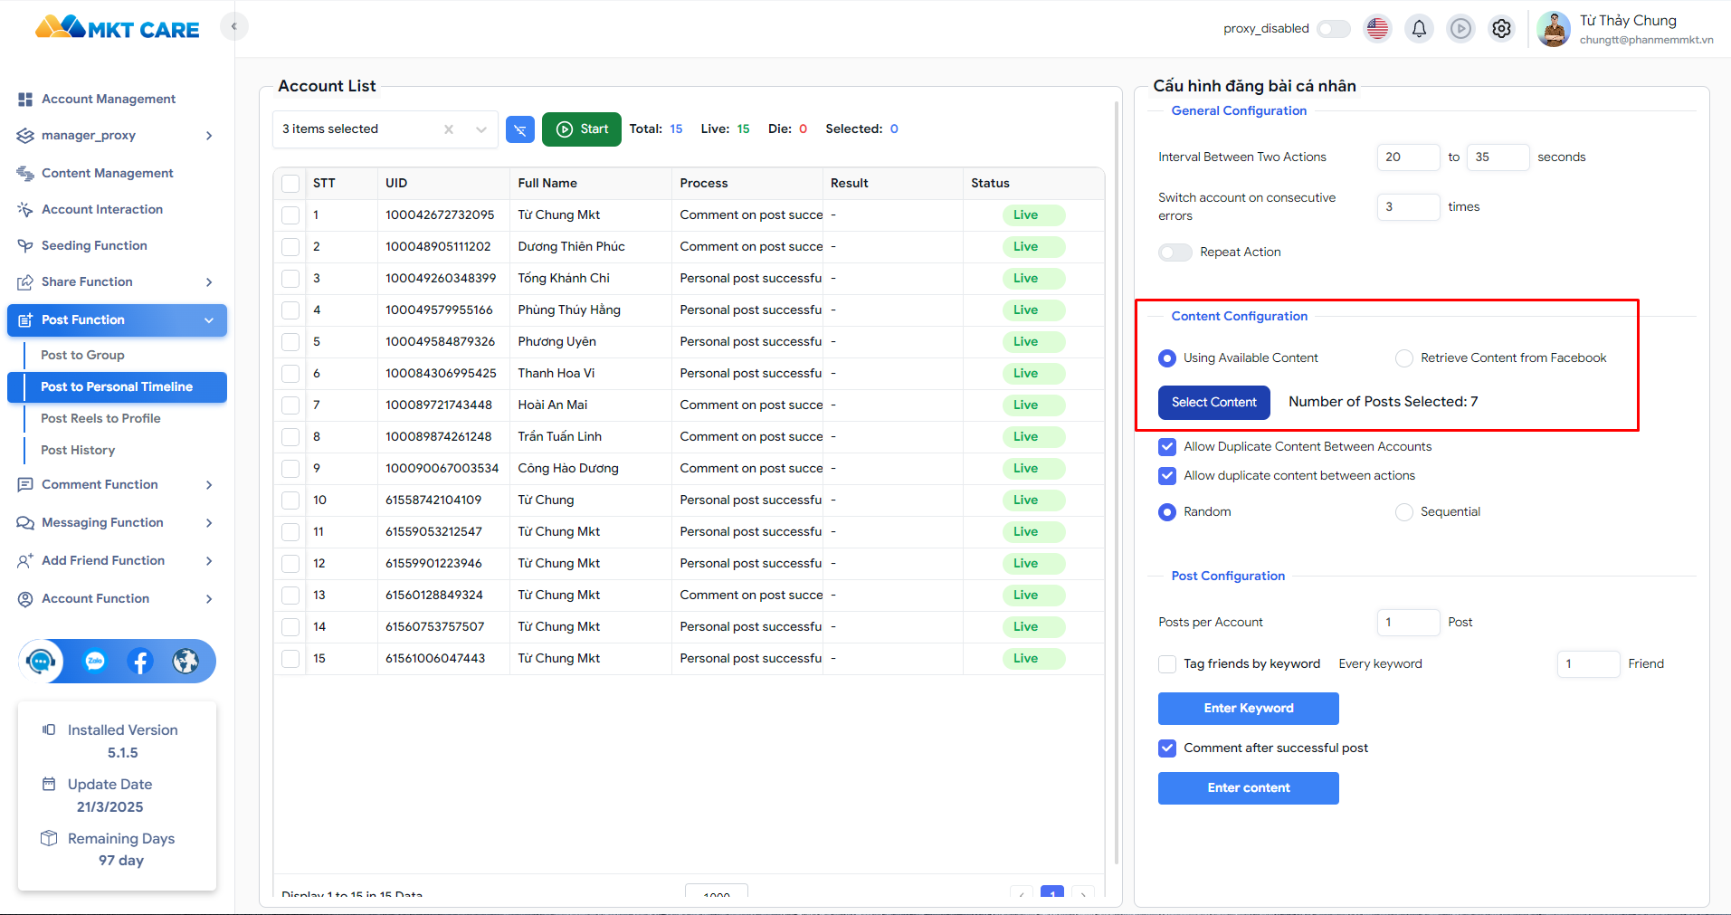Collapse sidebar with the arrow icon
1731x915 pixels.
tap(234, 26)
